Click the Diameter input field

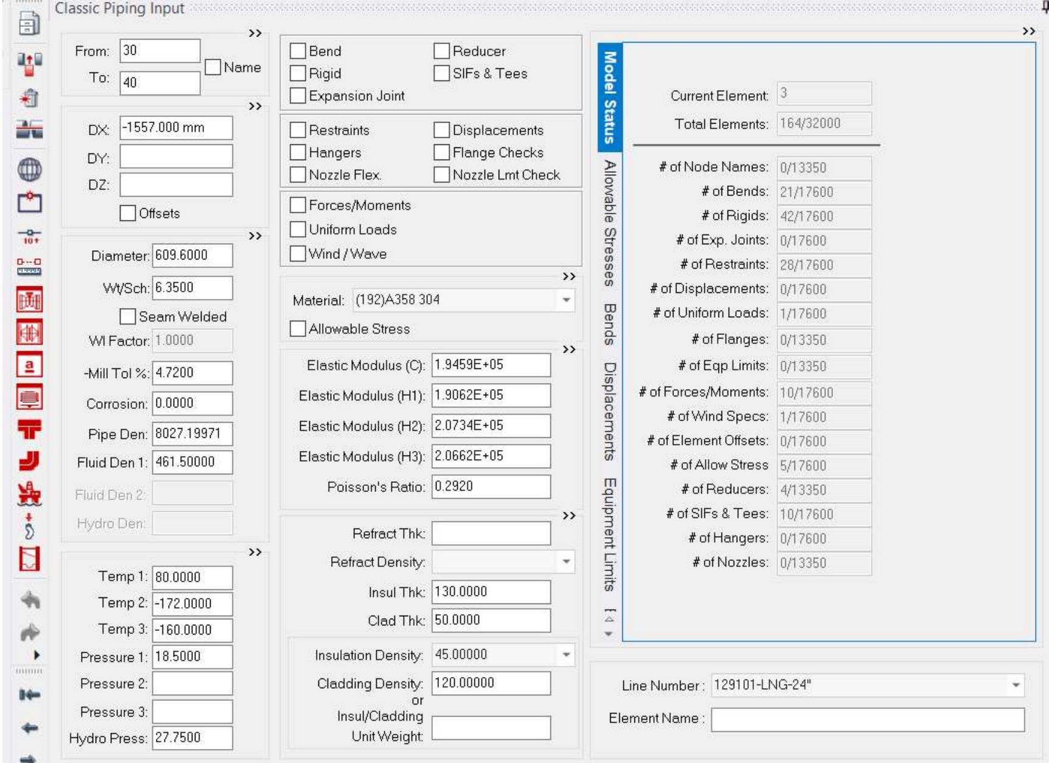click(192, 256)
